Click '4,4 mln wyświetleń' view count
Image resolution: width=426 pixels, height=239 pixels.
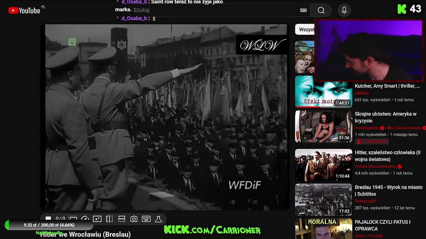[x=372, y=173]
